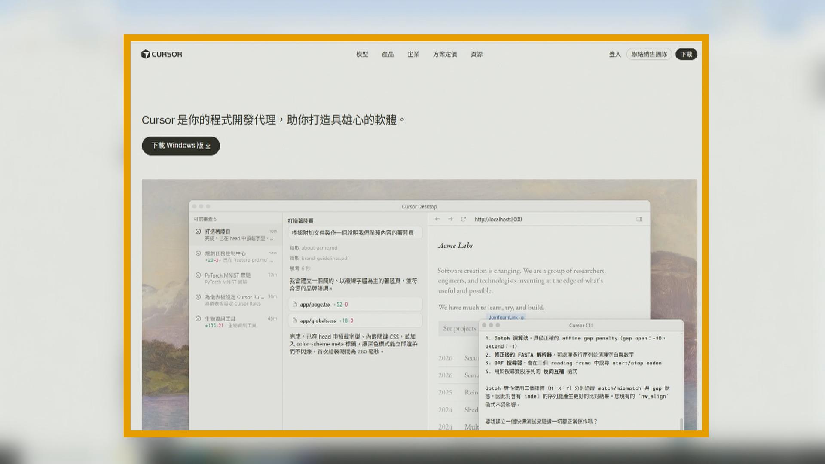Open the 企業 menu item
Screen dimensions: 825x464
(413, 54)
